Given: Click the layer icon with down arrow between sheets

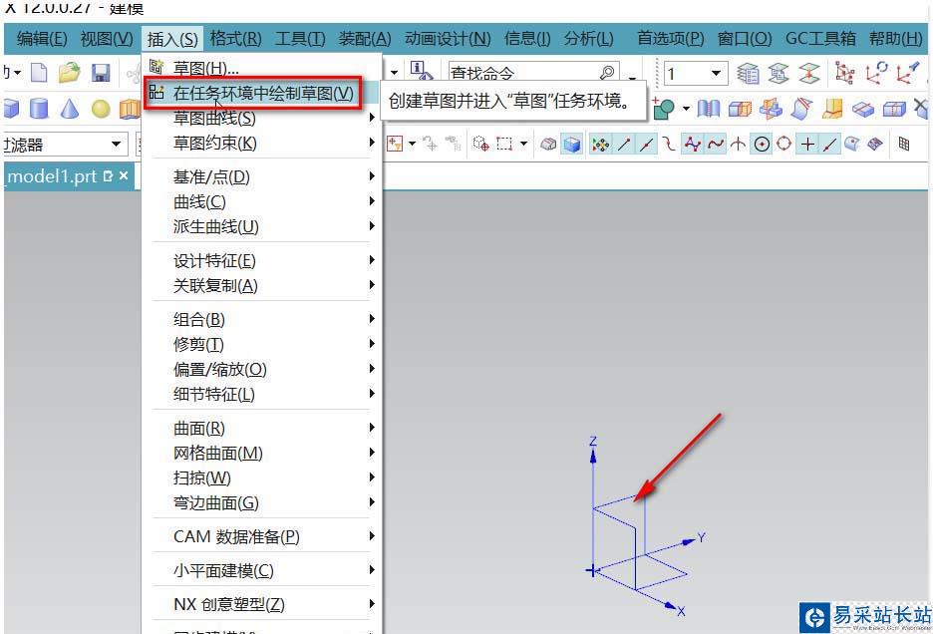Looking at the screenshot, I should (809, 74).
